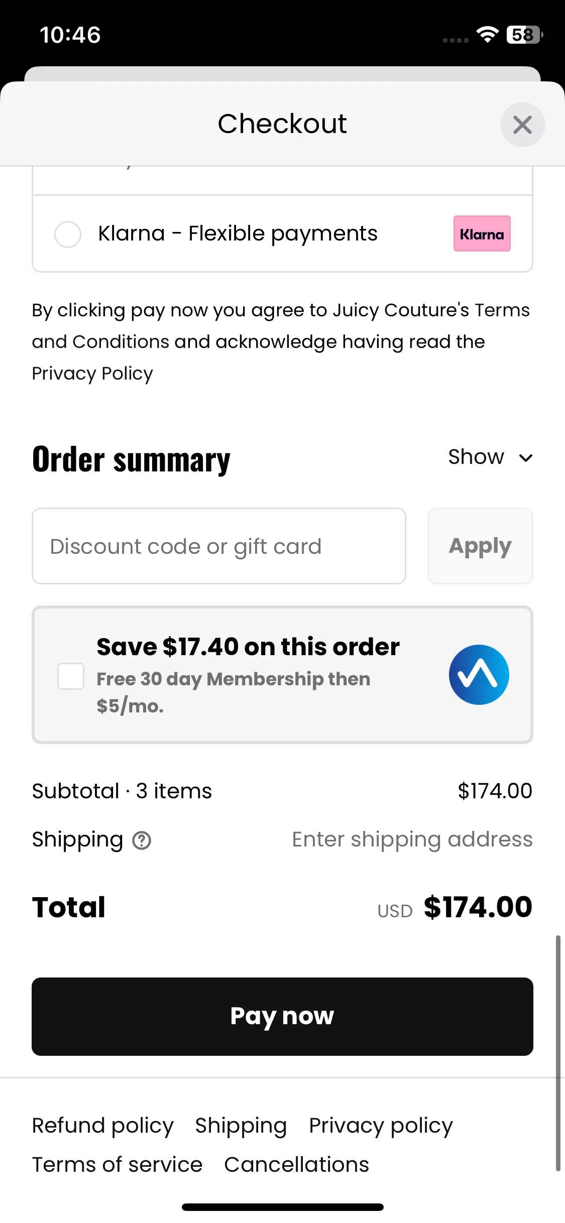Check the Save $17.40 membership checkbox
The image size is (565, 1223).
coord(71,676)
